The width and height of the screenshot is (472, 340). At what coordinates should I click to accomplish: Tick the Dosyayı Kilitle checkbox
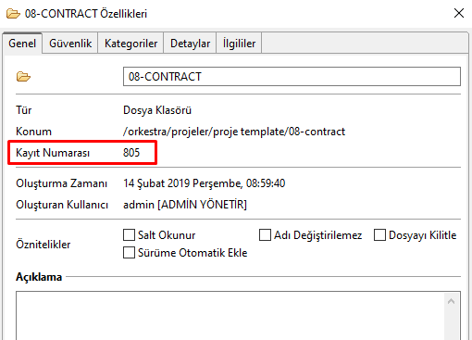click(x=379, y=235)
